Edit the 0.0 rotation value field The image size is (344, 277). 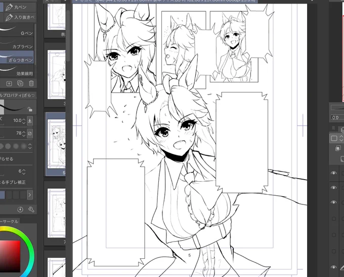[x=337, y=118]
